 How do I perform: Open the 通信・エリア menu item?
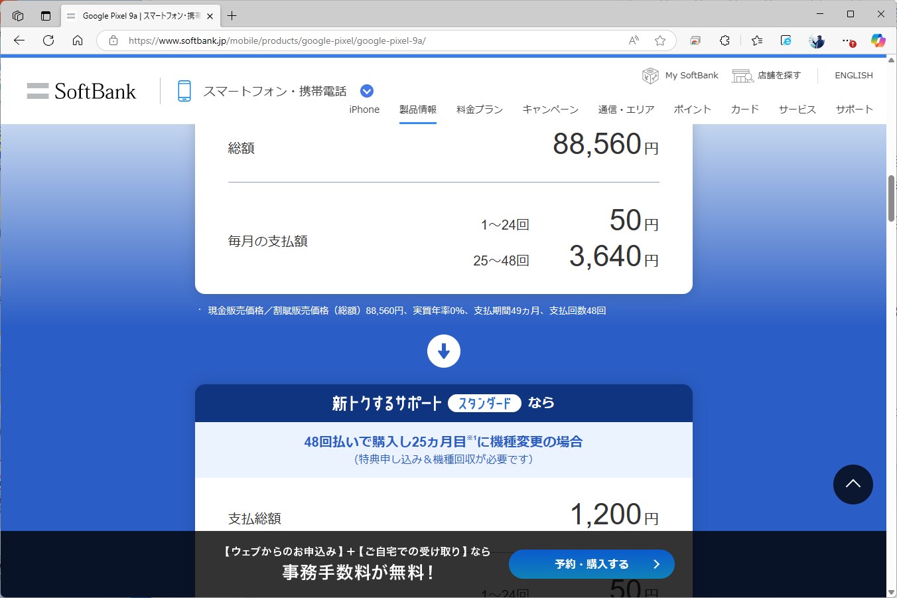[626, 110]
